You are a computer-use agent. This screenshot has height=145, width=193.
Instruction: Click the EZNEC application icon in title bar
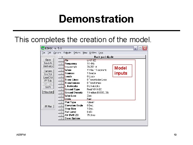point(43,48)
